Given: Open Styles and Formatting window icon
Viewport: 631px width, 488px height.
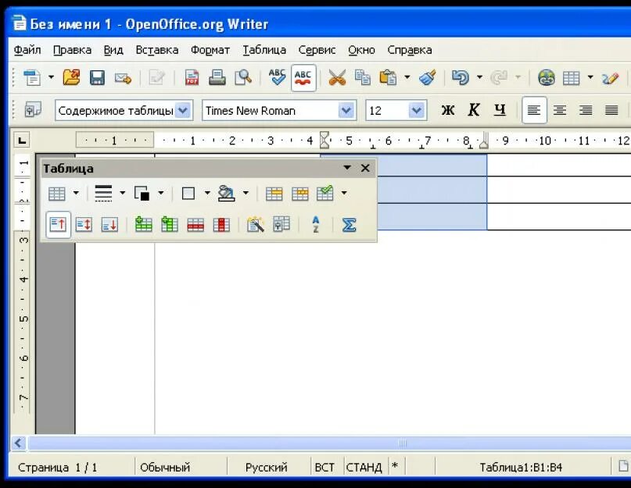Looking at the screenshot, I should (33, 109).
